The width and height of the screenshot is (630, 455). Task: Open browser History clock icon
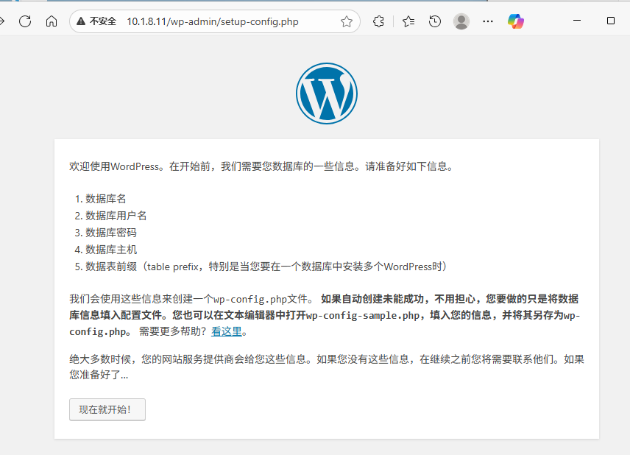pyautogui.click(x=435, y=21)
